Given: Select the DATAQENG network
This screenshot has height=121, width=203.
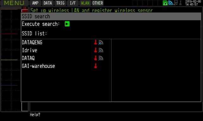Looking at the screenshot, I should [x=32, y=42].
